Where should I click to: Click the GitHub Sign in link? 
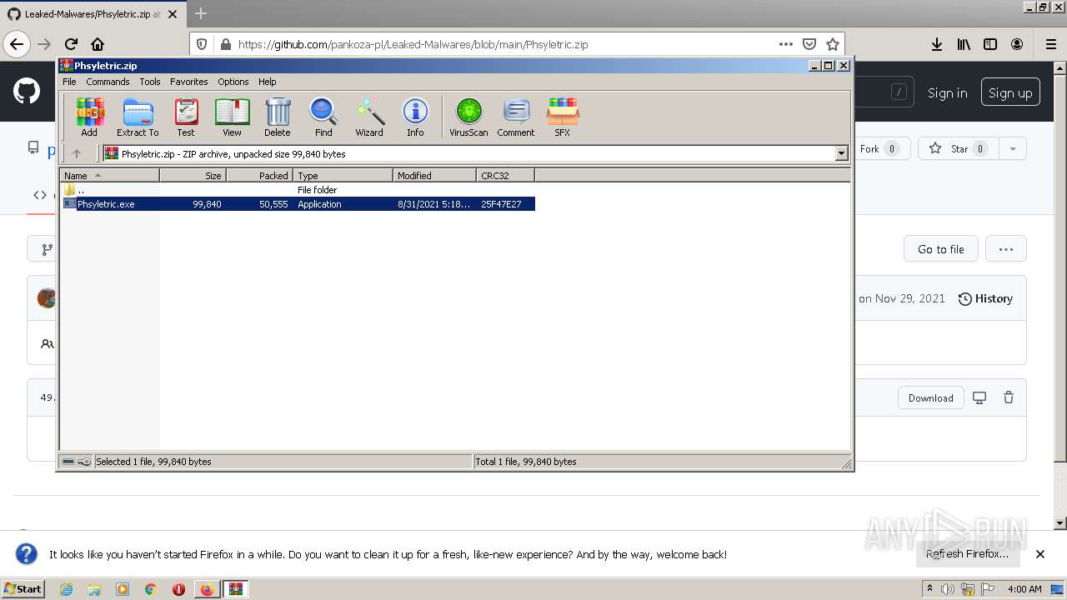947,93
